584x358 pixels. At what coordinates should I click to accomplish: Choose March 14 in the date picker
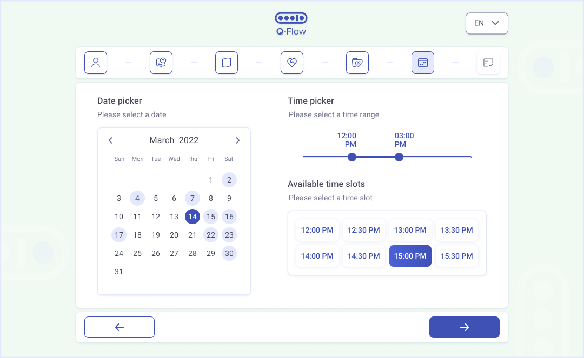tap(193, 217)
